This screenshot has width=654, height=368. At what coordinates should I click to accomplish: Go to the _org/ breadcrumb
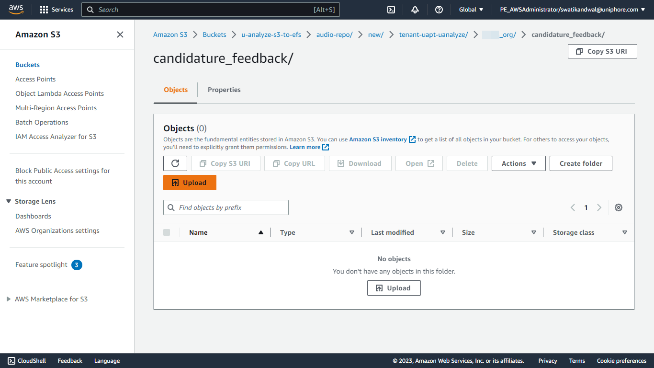(499, 34)
